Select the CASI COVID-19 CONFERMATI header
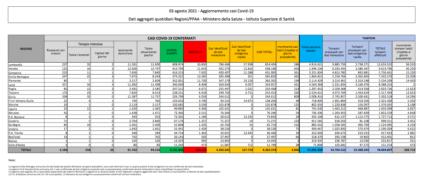The image size is (427, 187). pos(171,37)
